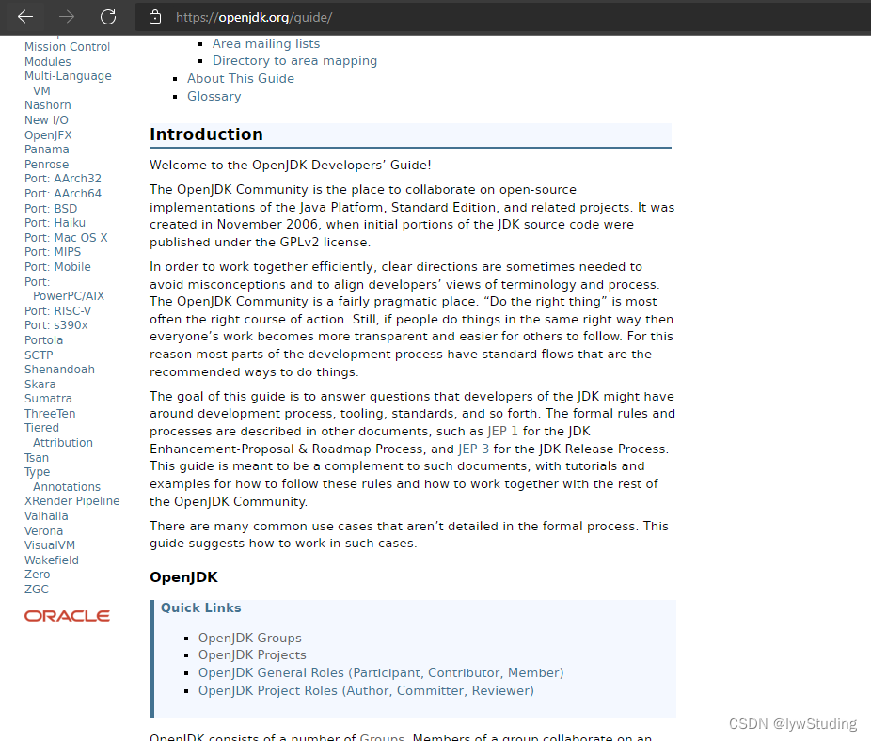
Task: Click the OpenJDK subsection heading
Action: pyautogui.click(x=183, y=577)
